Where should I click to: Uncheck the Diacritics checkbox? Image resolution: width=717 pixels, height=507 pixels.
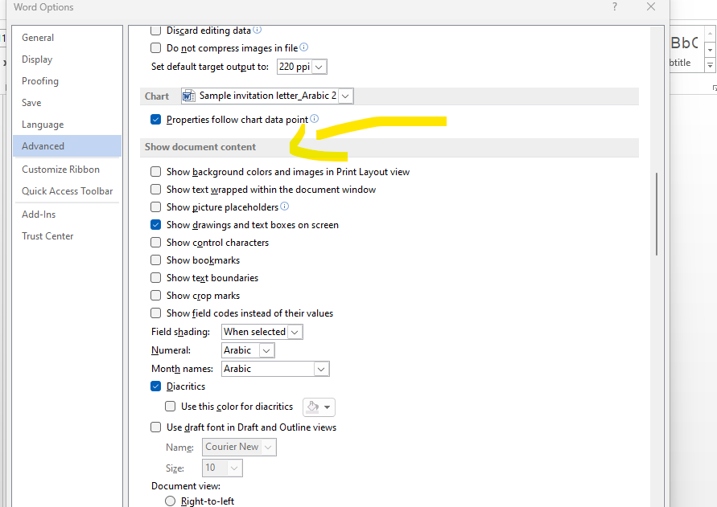coord(156,386)
